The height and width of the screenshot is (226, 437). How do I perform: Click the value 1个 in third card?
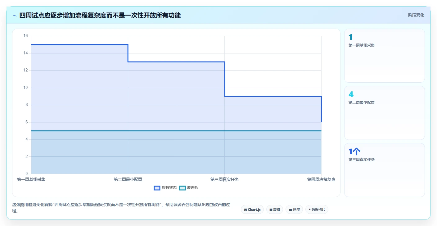point(354,151)
